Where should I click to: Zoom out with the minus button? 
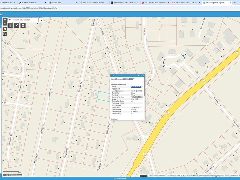point(4,23)
